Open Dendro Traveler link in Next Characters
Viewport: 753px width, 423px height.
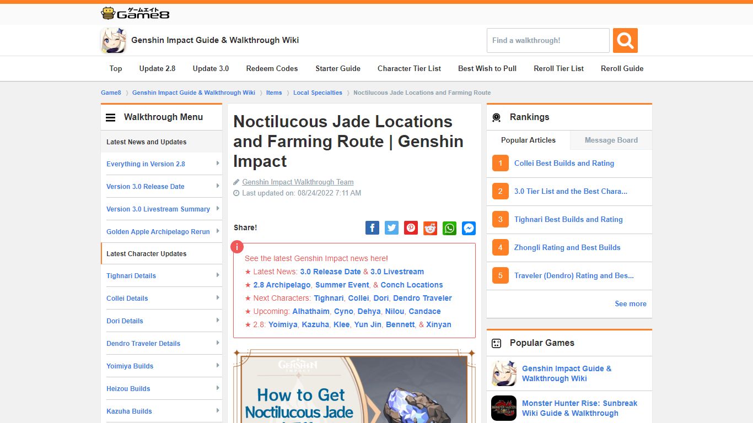tap(422, 298)
